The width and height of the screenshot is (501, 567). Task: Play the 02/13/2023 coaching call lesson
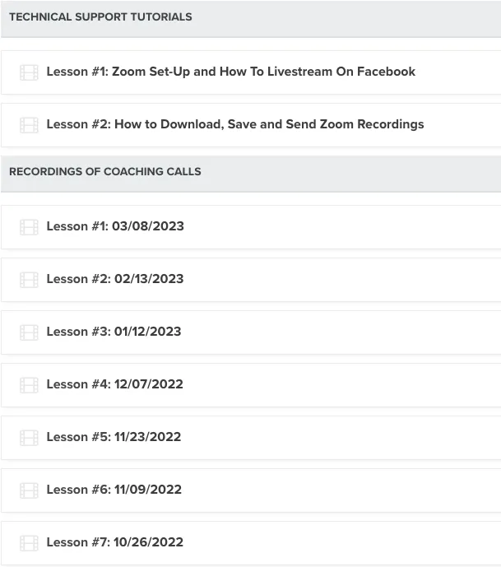tap(115, 279)
